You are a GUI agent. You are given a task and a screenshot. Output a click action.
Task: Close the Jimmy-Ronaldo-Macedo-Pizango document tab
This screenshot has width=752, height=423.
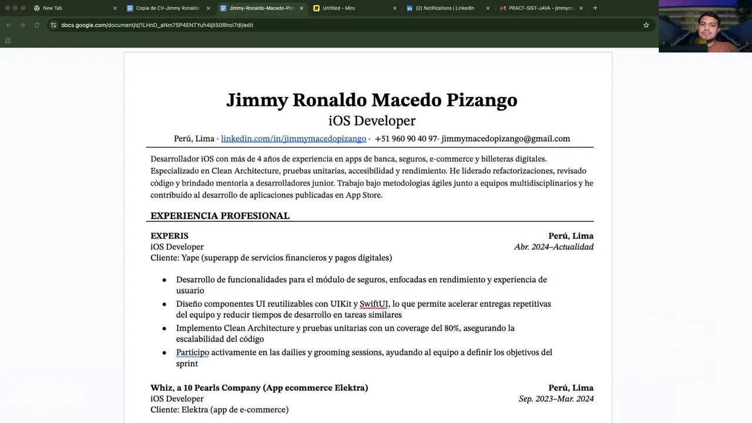click(x=301, y=8)
